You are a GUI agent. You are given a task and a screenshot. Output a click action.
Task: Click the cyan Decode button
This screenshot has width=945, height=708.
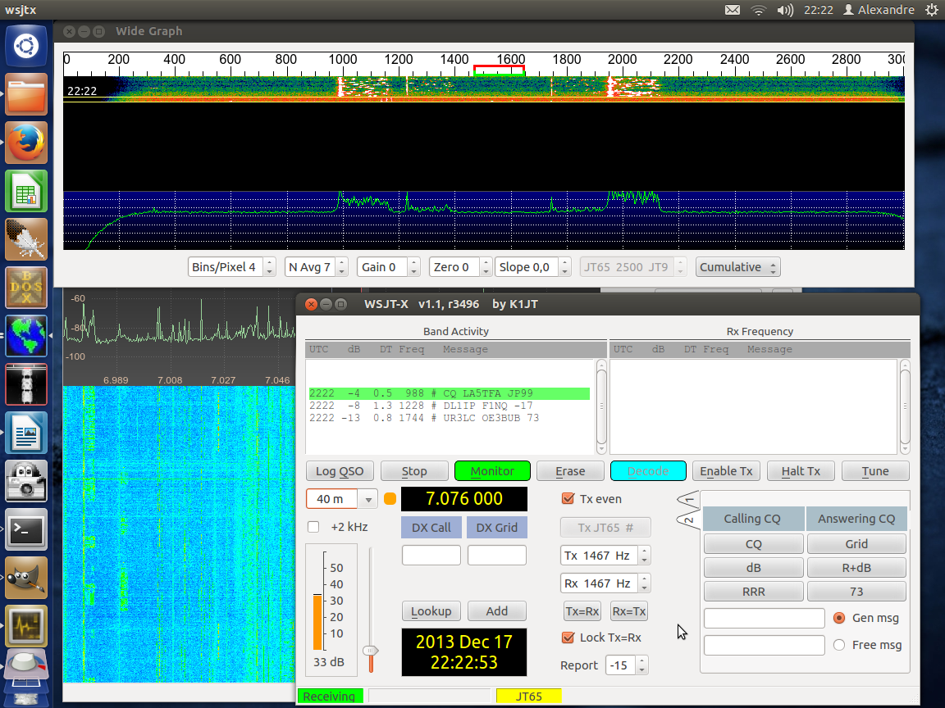pyautogui.click(x=648, y=471)
